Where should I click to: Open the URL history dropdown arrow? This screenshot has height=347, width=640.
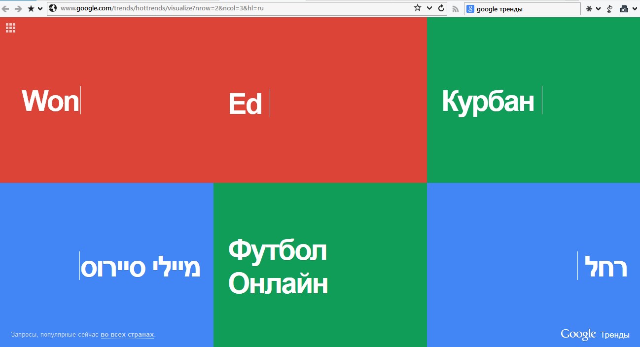(429, 8)
